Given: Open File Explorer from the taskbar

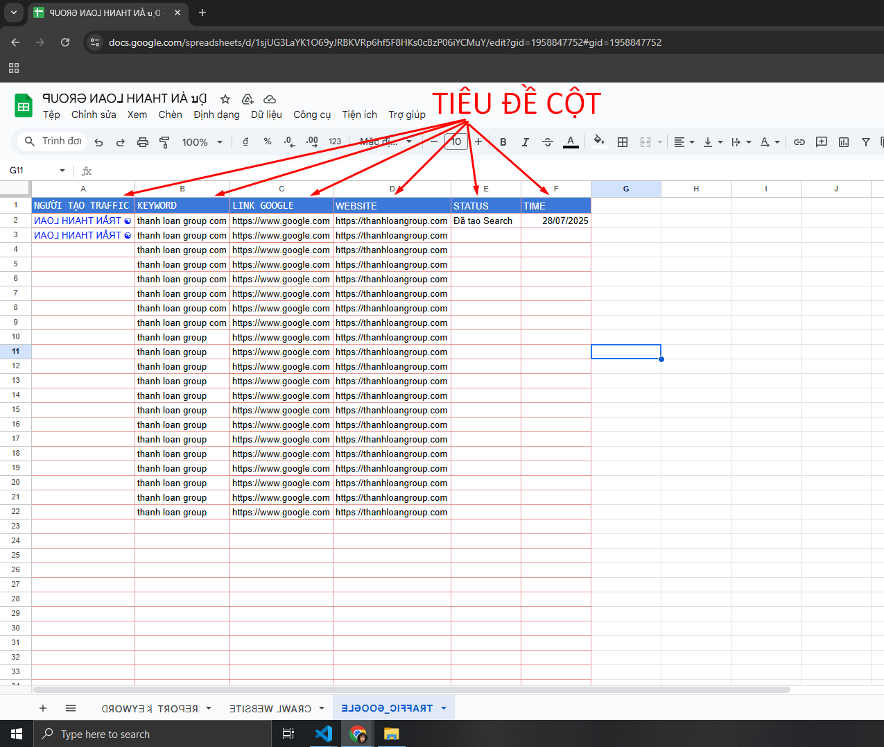Looking at the screenshot, I should point(392,734).
